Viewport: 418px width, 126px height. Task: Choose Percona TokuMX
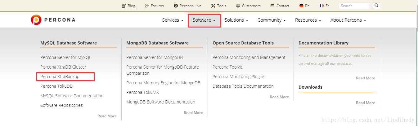[x=142, y=92]
